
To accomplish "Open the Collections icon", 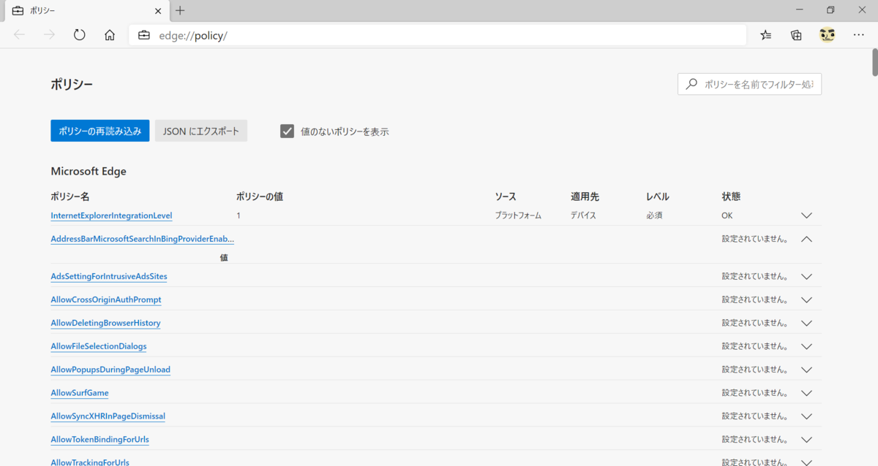I will click(x=796, y=35).
